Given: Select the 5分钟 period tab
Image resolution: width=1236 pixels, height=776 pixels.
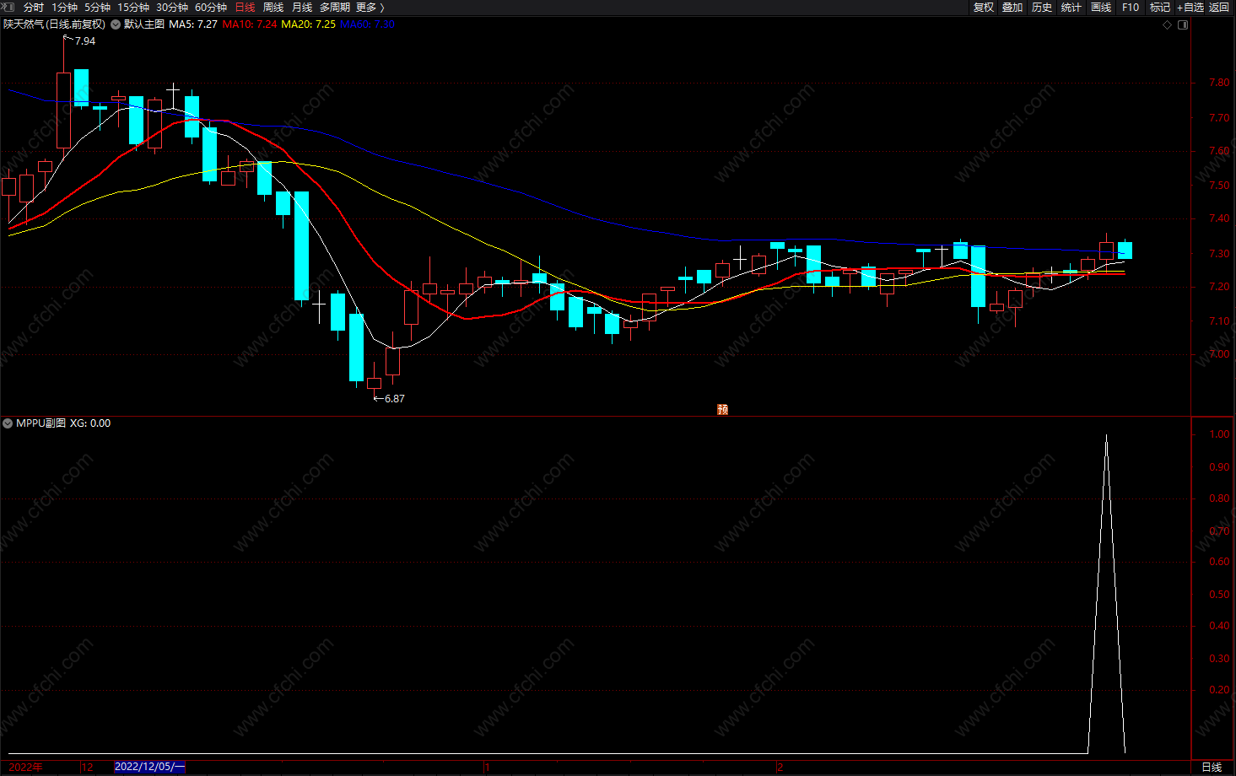Looking at the screenshot, I should [x=98, y=8].
